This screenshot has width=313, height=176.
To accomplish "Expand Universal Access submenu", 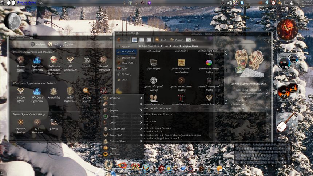I will click(123, 141).
